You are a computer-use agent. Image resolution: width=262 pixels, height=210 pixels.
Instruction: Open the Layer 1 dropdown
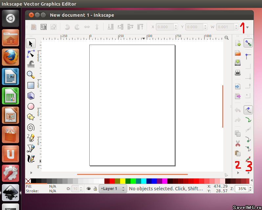click(113, 189)
